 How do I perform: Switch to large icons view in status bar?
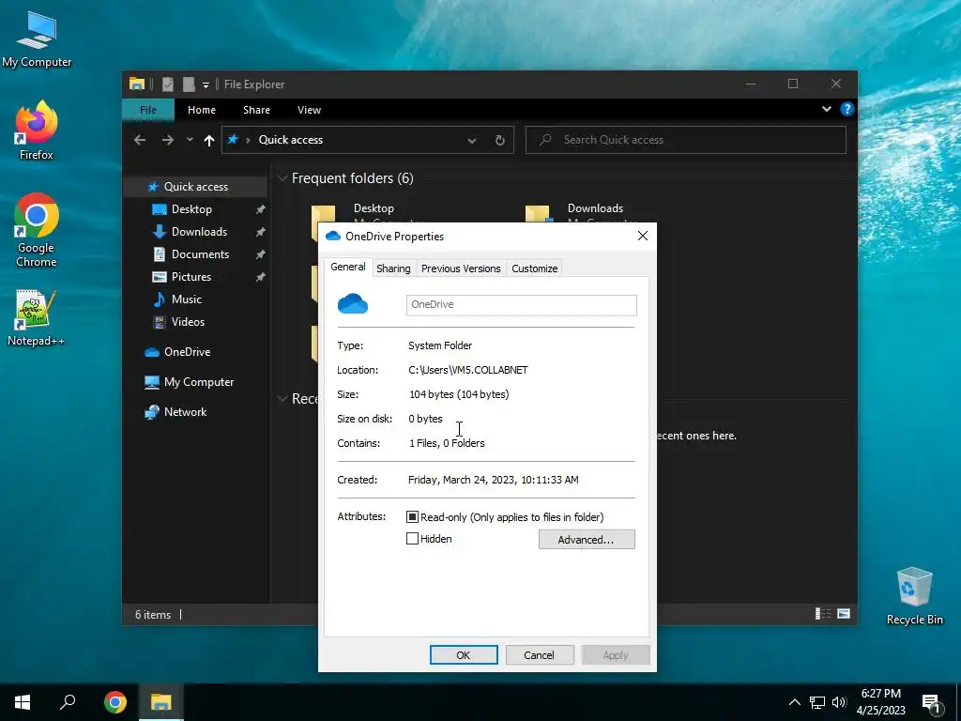[844, 614]
